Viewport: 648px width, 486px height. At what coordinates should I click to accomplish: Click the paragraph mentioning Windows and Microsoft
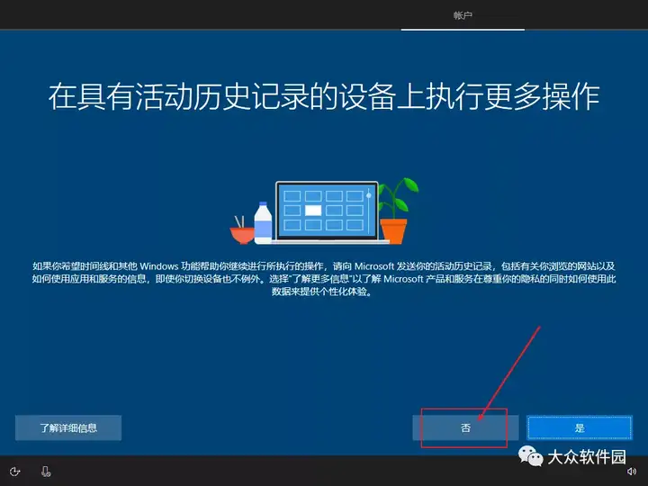pos(324,278)
